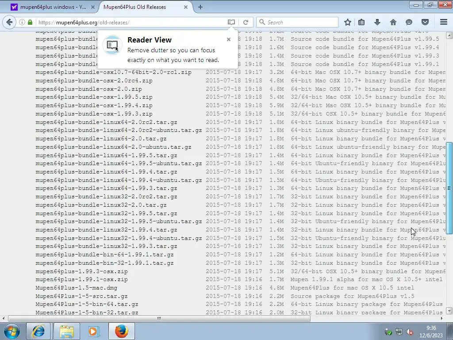
Task: Open Windows Media Player from taskbar
Action: 94,331
